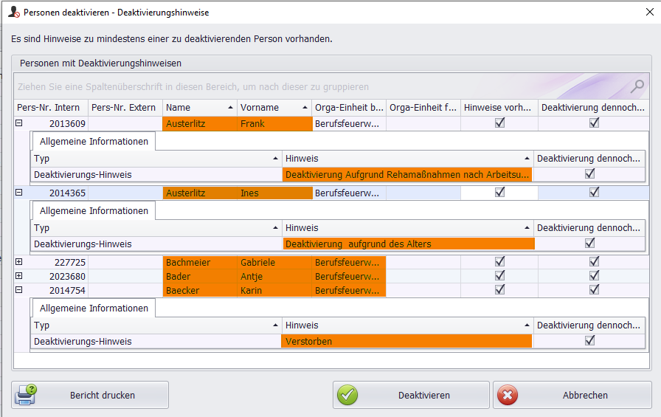
Task: Collapse the row for Pers-Nr. 2013609
Action: 19,123
